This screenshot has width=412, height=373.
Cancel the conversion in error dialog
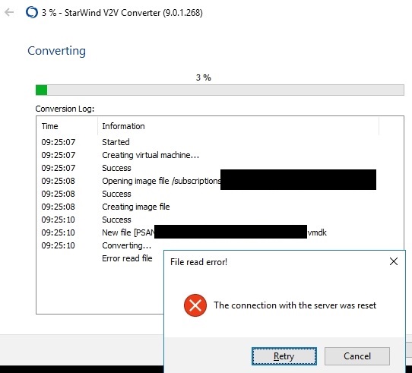(357, 356)
